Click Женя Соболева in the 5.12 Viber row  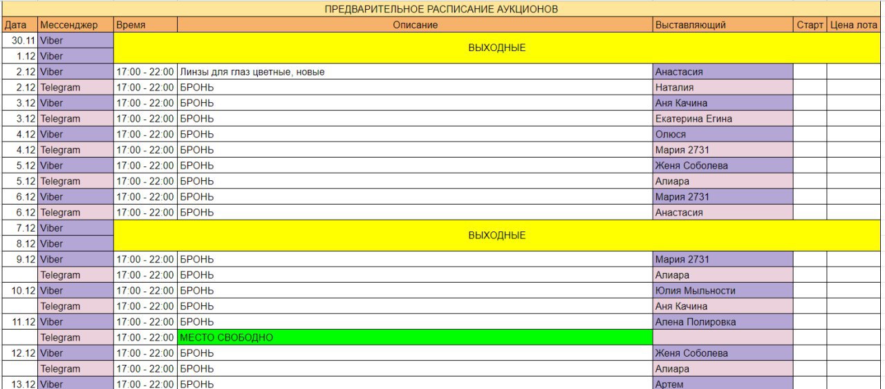point(723,166)
